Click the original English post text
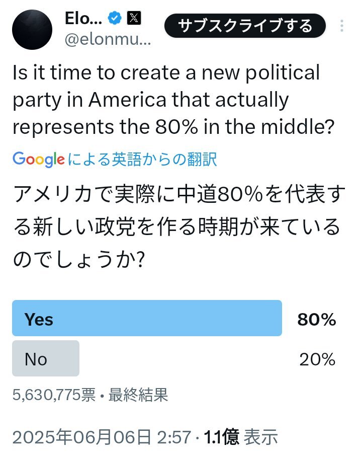 [173, 100]
